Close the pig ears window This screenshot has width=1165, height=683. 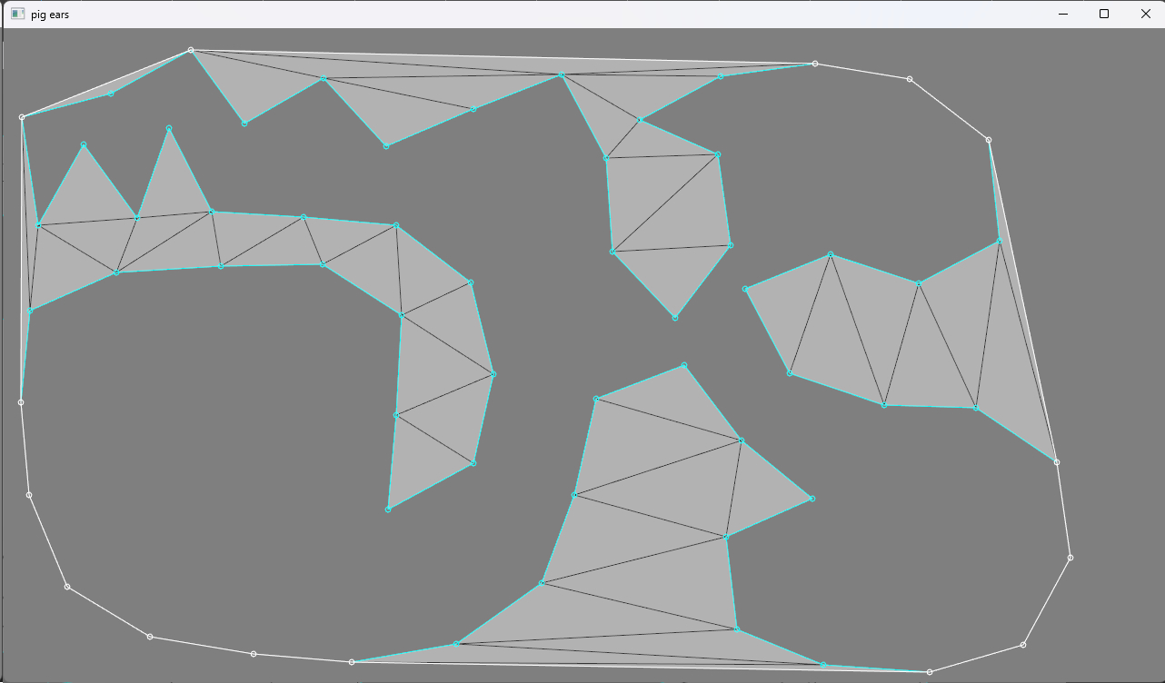[1145, 14]
